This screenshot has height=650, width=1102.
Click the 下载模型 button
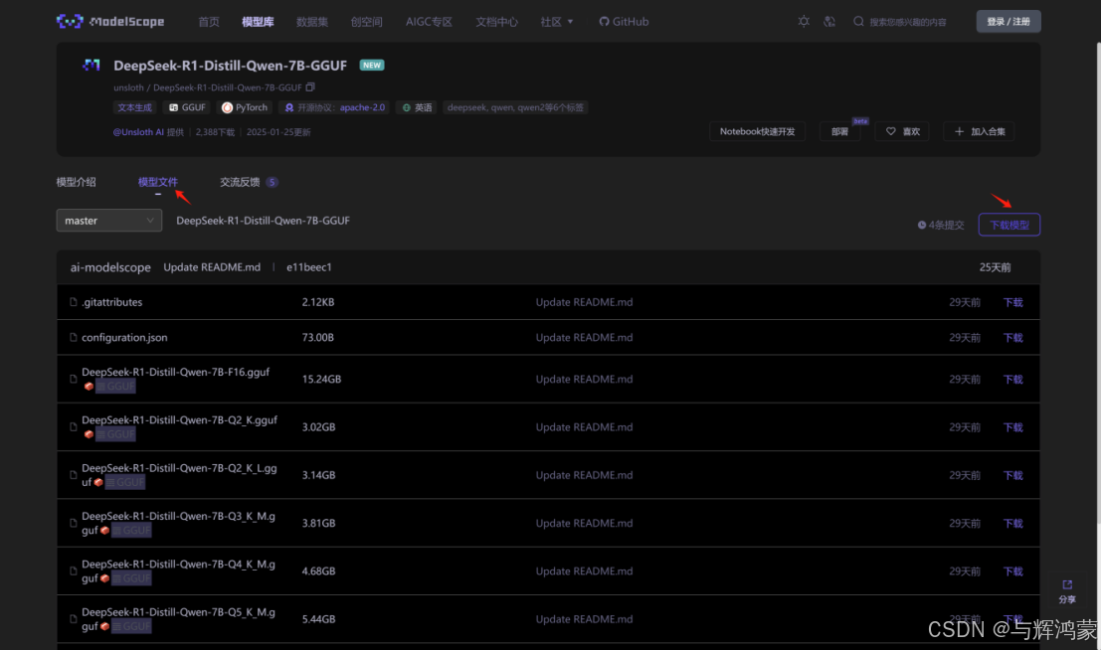[x=1009, y=225]
